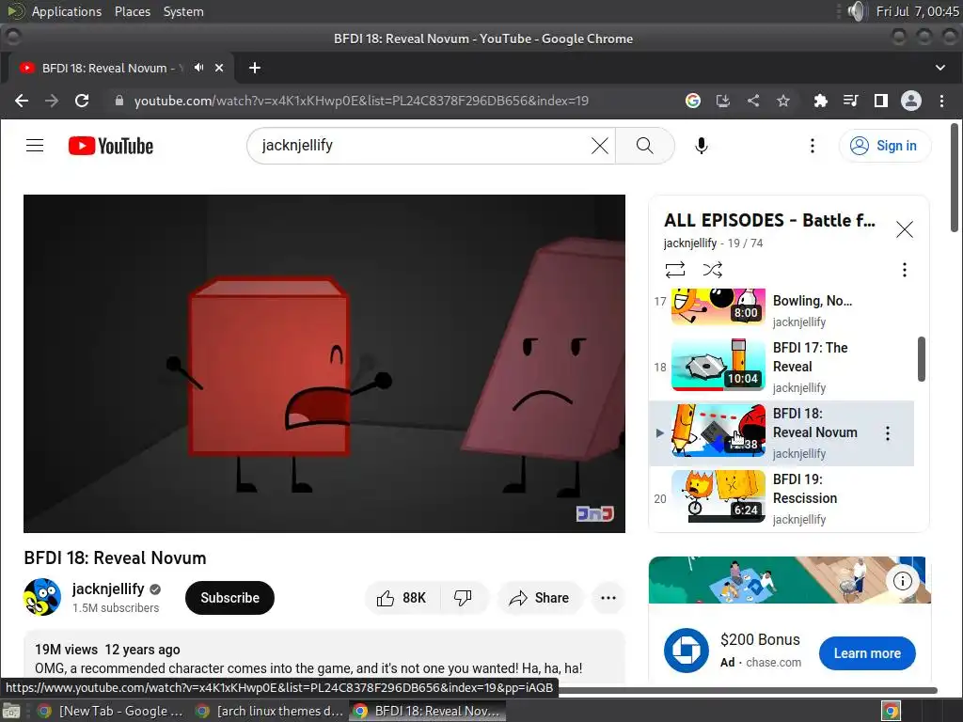Click Learn more on the Chase ad
The height and width of the screenshot is (722, 963).
(x=867, y=653)
